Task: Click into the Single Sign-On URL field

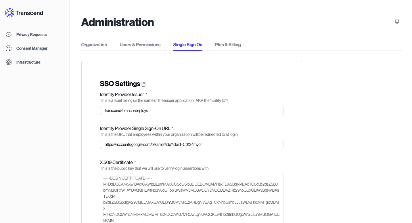Action: pos(191,144)
